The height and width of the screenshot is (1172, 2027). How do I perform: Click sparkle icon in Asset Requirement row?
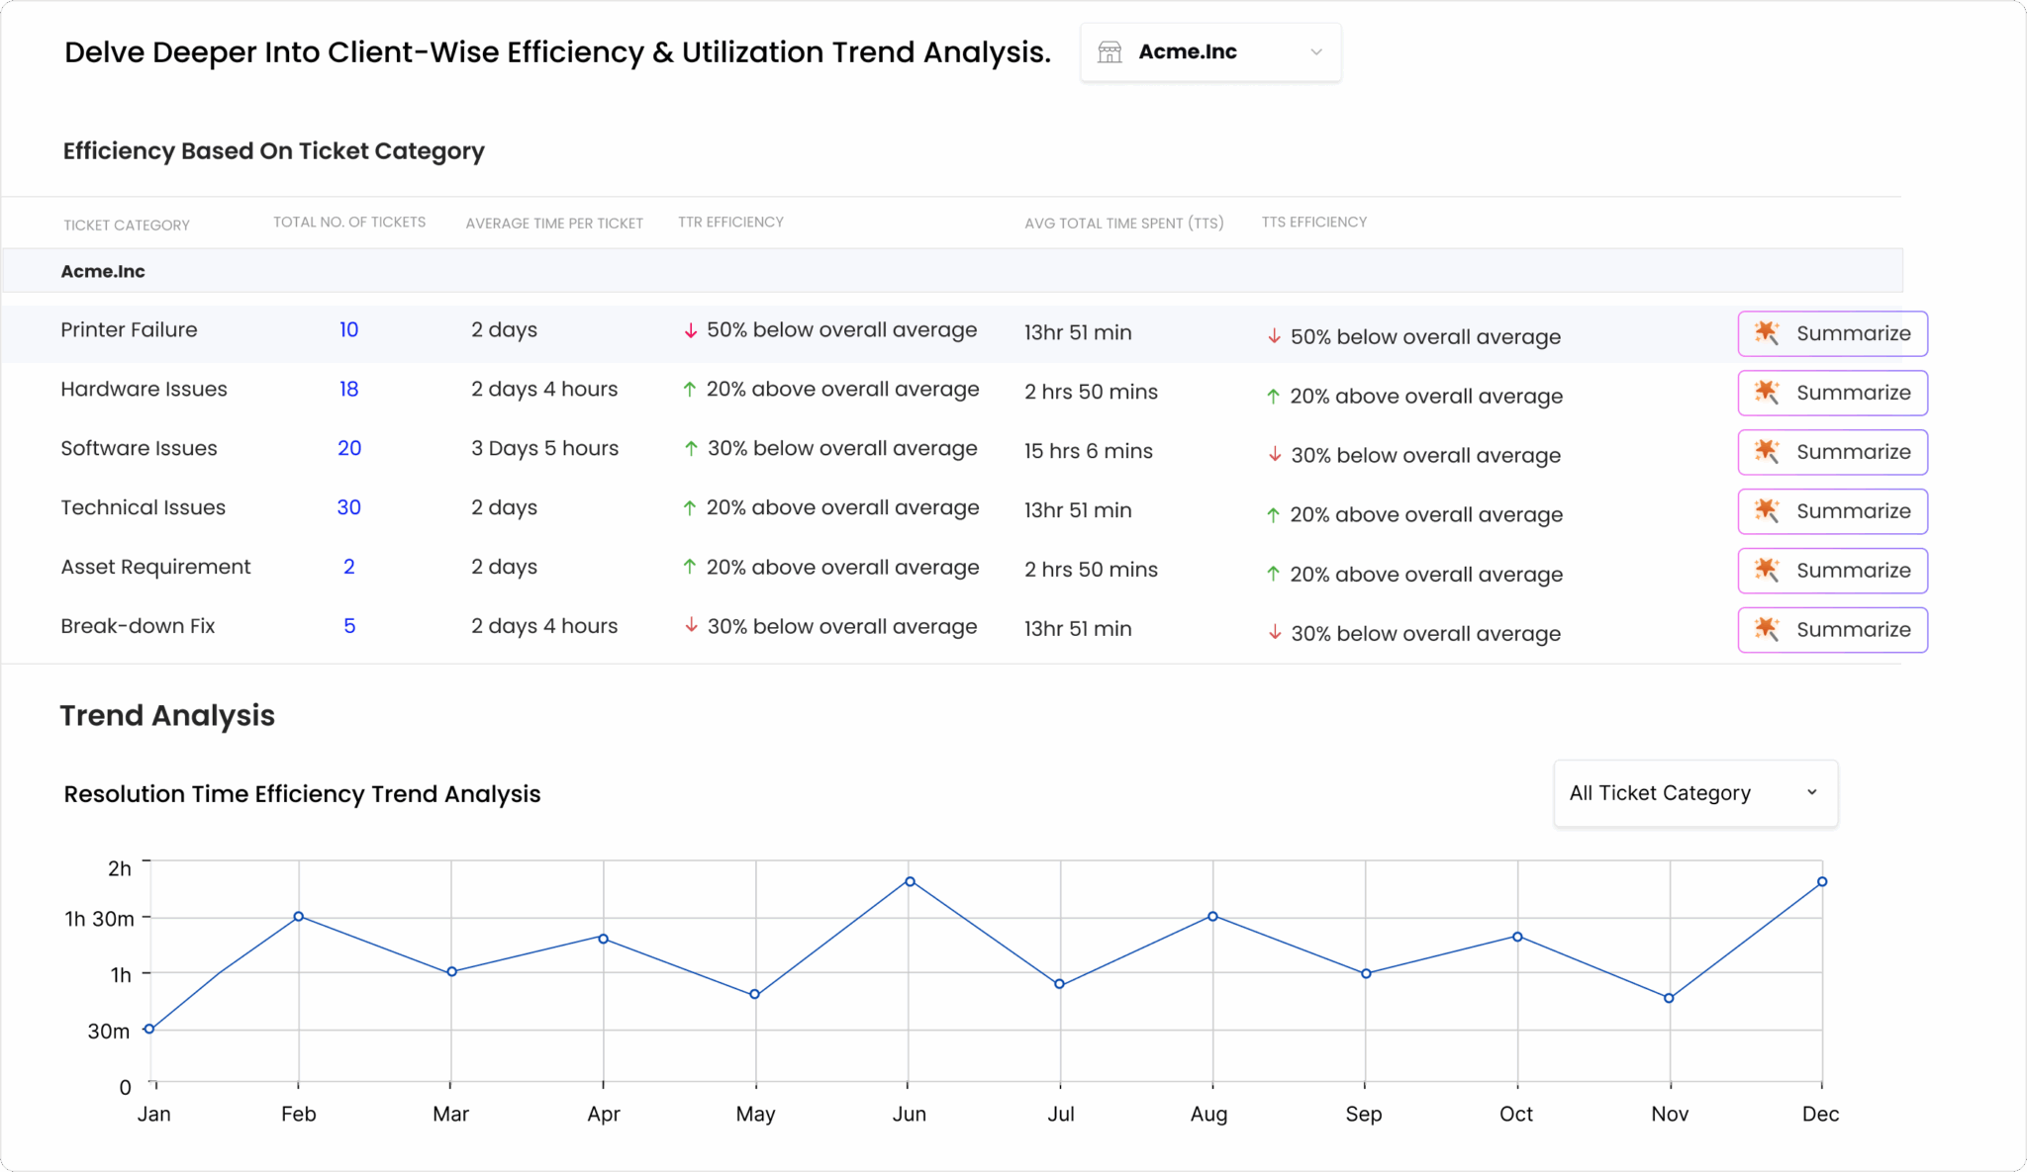1767,570
